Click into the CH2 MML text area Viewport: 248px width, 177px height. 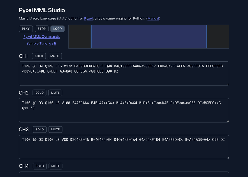tap(124, 110)
